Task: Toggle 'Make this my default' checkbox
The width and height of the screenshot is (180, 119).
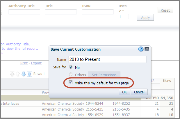Action: (x=70, y=83)
